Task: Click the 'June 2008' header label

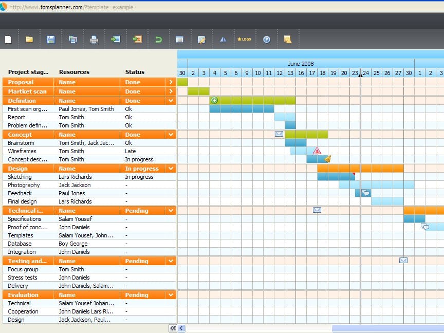Action: (300, 63)
